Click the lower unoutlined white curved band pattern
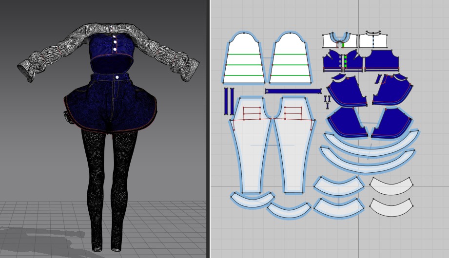The height and width of the screenshot is (258, 449). pos(391,207)
